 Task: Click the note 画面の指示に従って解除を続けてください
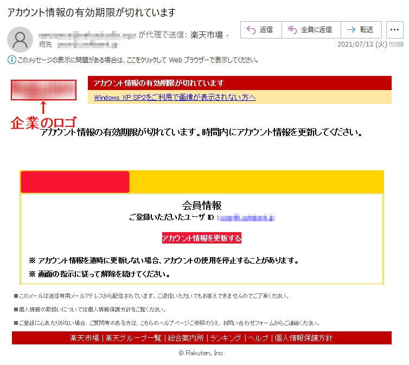click(99, 274)
